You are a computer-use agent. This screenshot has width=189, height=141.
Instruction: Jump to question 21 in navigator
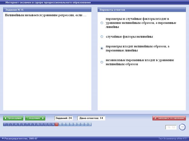tap(79, 124)
